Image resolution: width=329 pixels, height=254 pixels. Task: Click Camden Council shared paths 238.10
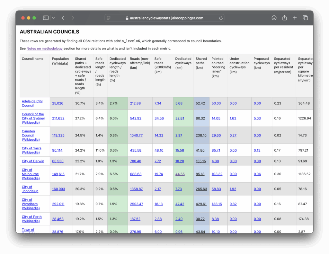point(201,136)
